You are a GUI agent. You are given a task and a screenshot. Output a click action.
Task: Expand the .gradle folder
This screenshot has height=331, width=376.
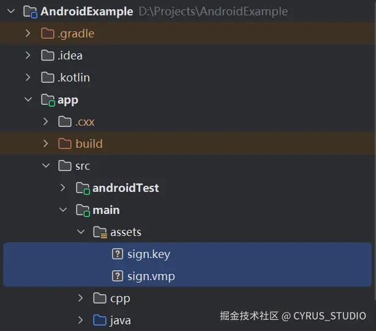[x=28, y=33]
